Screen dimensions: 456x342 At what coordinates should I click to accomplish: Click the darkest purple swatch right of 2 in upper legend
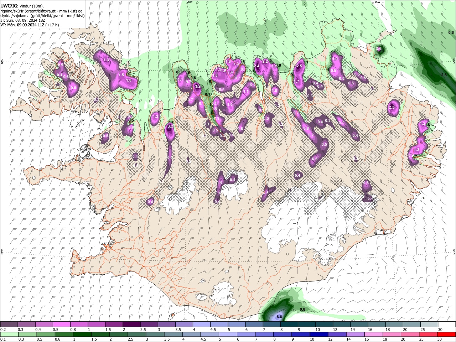point(131,324)
